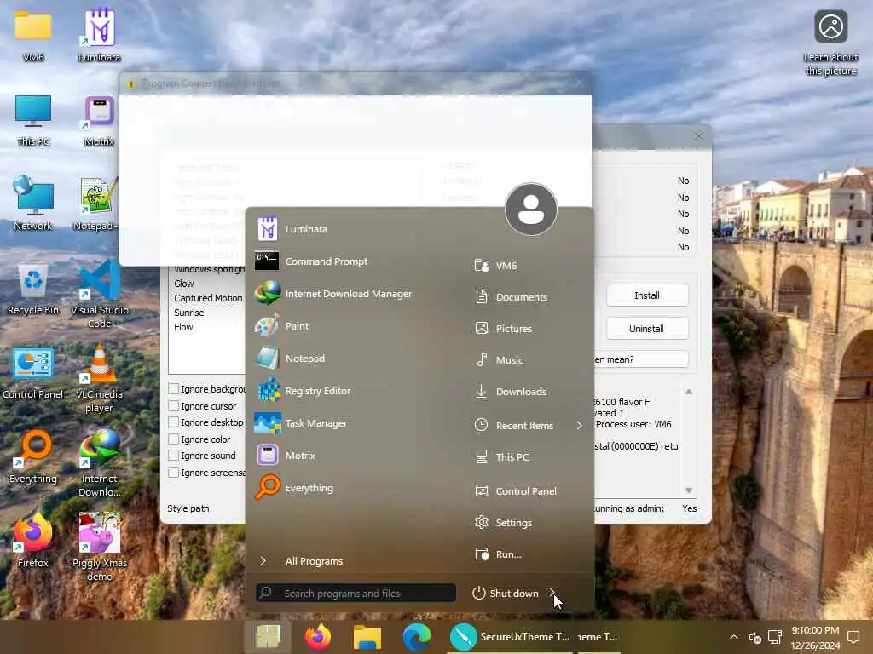This screenshot has width=873, height=654.
Task: Toggle the Ignore cursor checkbox
Action: tap(174, 406)
